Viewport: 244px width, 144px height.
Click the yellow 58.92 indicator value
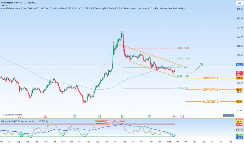point(239,122)
